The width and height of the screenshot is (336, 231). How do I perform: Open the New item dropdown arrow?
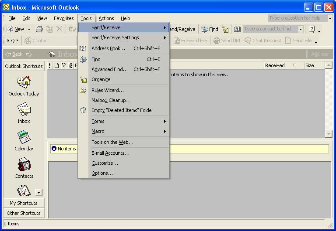[29, 29]
